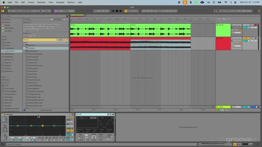Start playback with the Play button
Viewport: 262px width, 147px height.
pyautogui.click(x=113, y=11)
